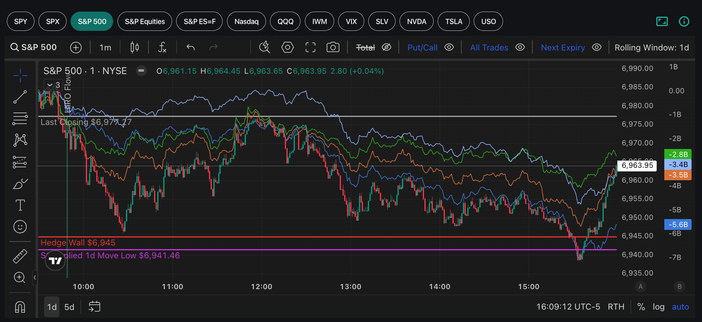702x322 pixels.
Task: Open the replay/alert clock icon
Action: (265, 48)
